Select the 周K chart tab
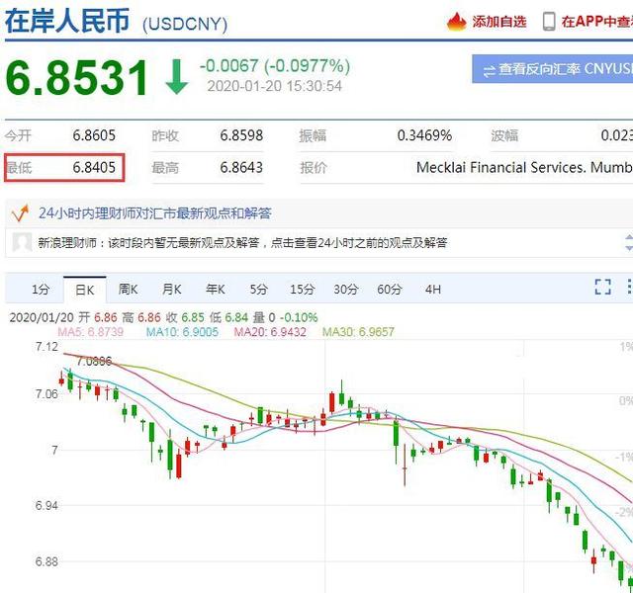Image resolution: width=633 pixels, height=593 pixels. [128, 290]
